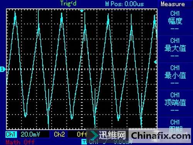The height and width of the screenshot is (145, 193).
Task: Select the Ch1 channel label
Action: [x=11, y=134]
